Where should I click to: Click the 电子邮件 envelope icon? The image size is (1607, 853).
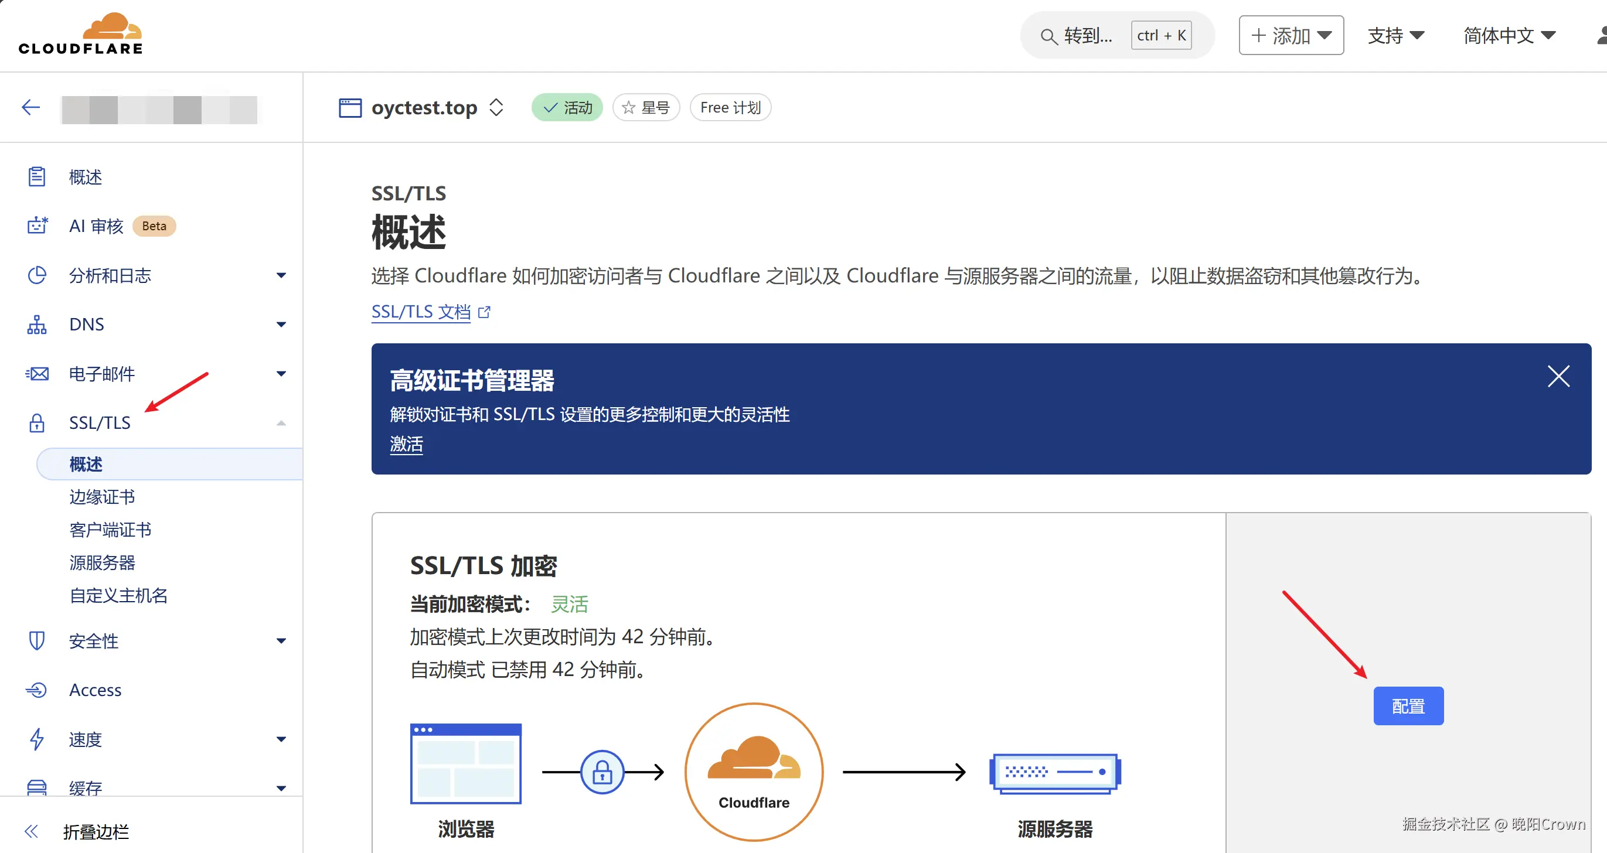37,374
